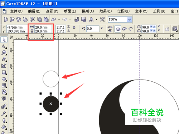Click the Application launcher icon
Image resolution: width=179 pixels, height=134 pixels.
tap(91, 19)
